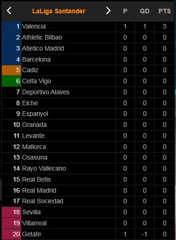176x240 pixels.
Task: Select the GD column header
Action: (145, 11)
